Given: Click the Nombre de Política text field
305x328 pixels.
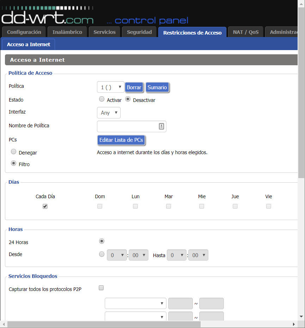Looking at the screenshot, I should tap(127, 126).
